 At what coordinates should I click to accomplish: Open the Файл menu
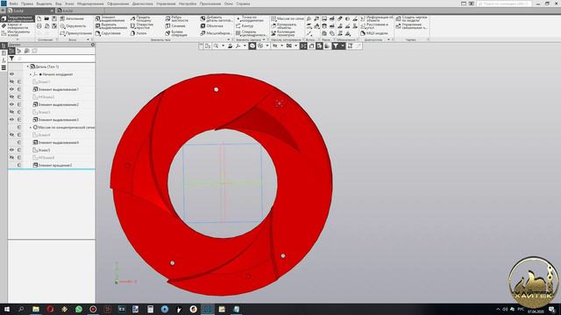coord(14,3)
